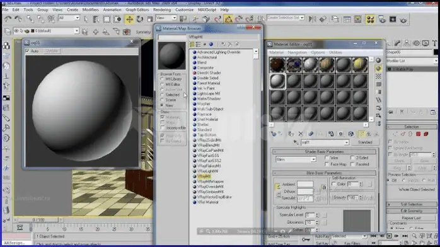The image size is (440, 247).
Task: Toggle the highlighted Angle Snap icon
Action: (228, 19)
